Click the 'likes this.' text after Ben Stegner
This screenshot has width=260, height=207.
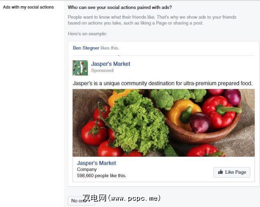tap(109, 48)
